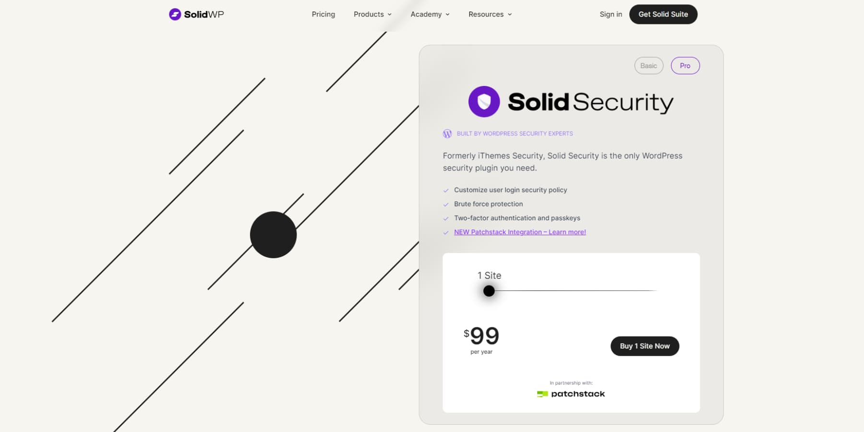Screen dimensions: 864x432
Task: Click the checkmark beside Brute force protection
Action: [445, 204]
